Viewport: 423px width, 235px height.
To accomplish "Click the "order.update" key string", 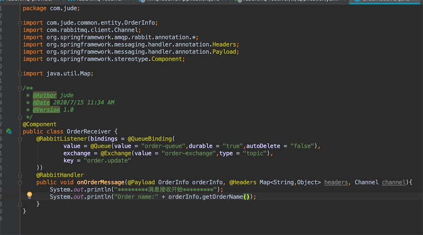I will (x=107, y=161).
